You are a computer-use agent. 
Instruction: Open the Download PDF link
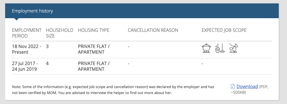(x=247, y=86)
